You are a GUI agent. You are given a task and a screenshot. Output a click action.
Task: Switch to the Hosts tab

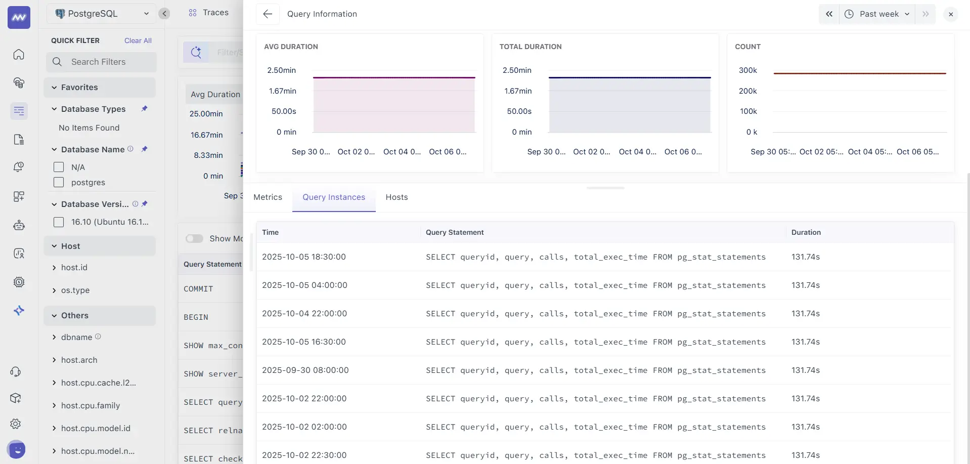tap(396, 197)
